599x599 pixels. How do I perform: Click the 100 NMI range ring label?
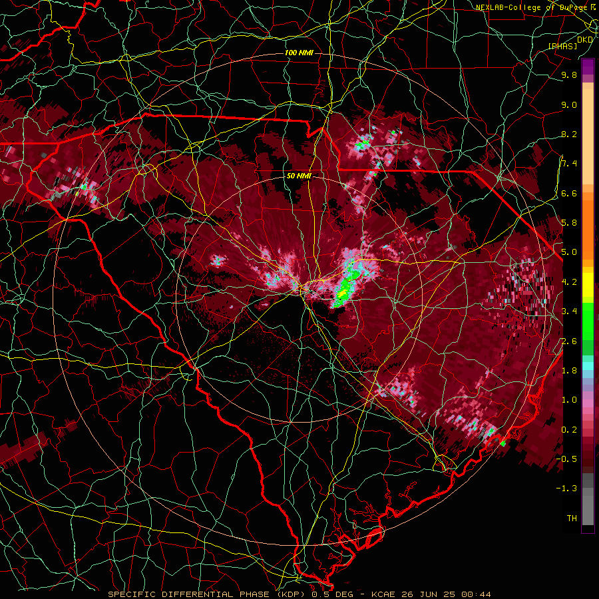(x=299, y=53)
